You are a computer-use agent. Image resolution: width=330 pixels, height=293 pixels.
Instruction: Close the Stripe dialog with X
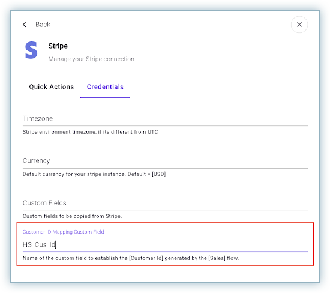pyautogui.click(x=299, y=25)
